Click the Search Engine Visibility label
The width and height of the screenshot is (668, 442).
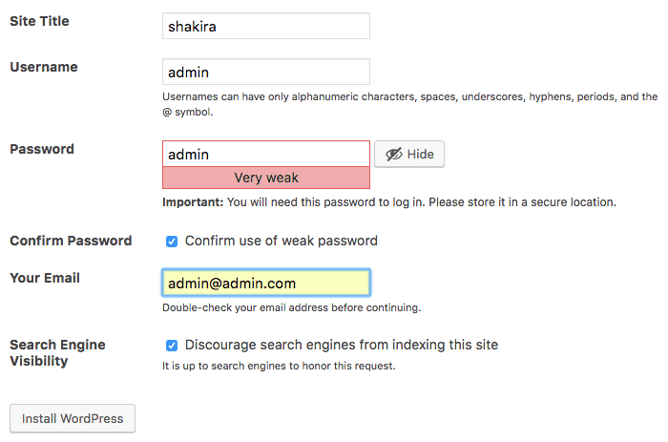coord(57,353)
